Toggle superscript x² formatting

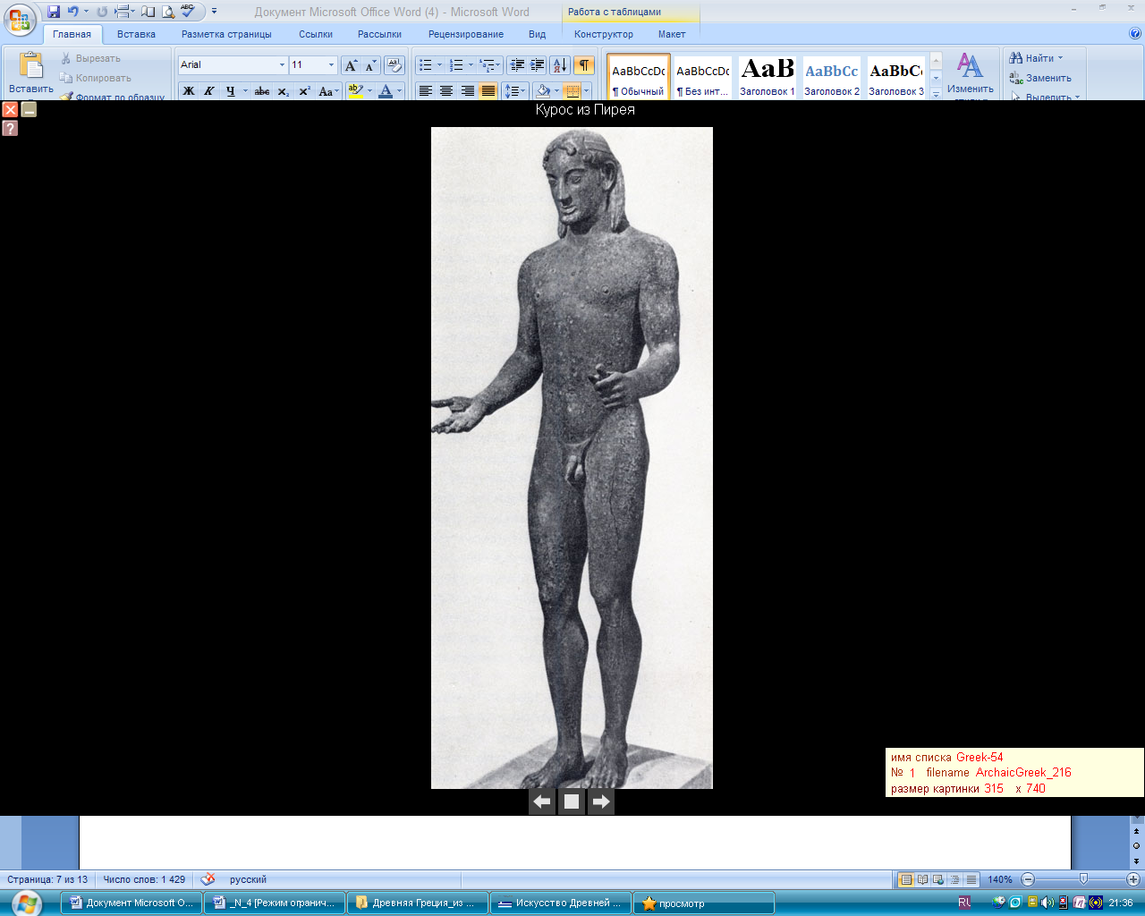tap(304, 91)
